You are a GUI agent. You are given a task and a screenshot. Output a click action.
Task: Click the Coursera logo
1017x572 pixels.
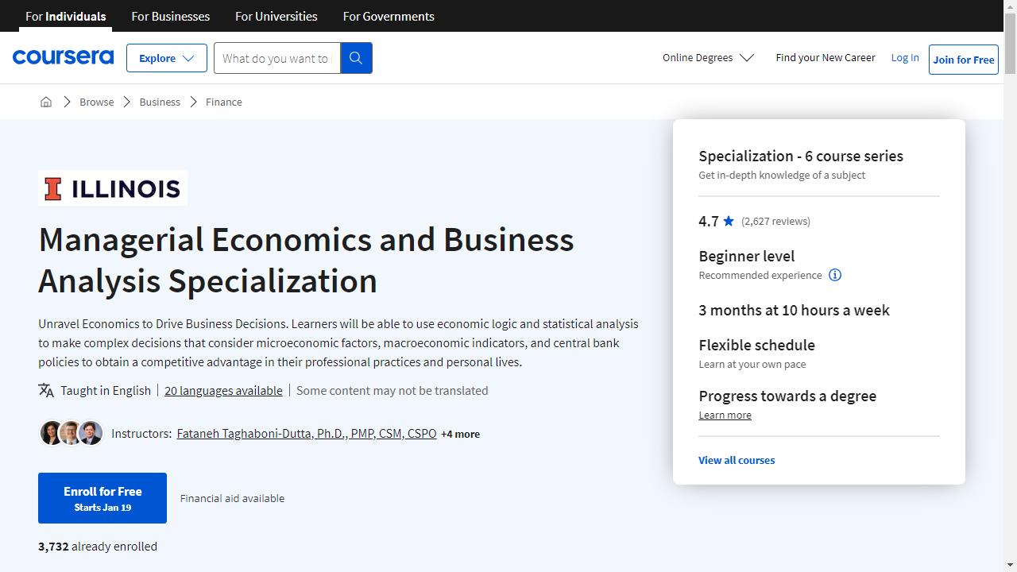pos(63,57)
